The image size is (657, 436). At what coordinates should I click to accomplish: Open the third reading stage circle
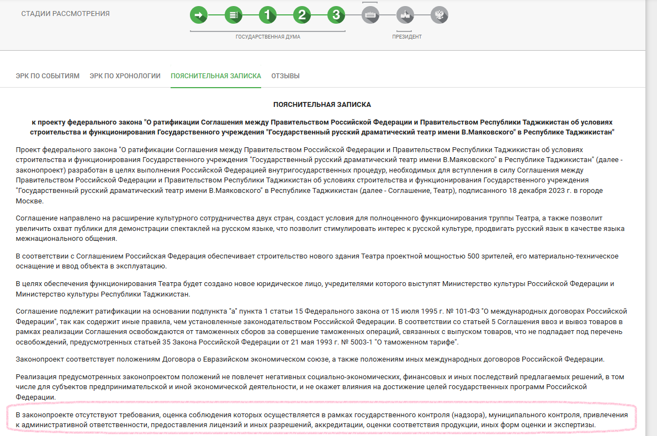tap(336, 15)
